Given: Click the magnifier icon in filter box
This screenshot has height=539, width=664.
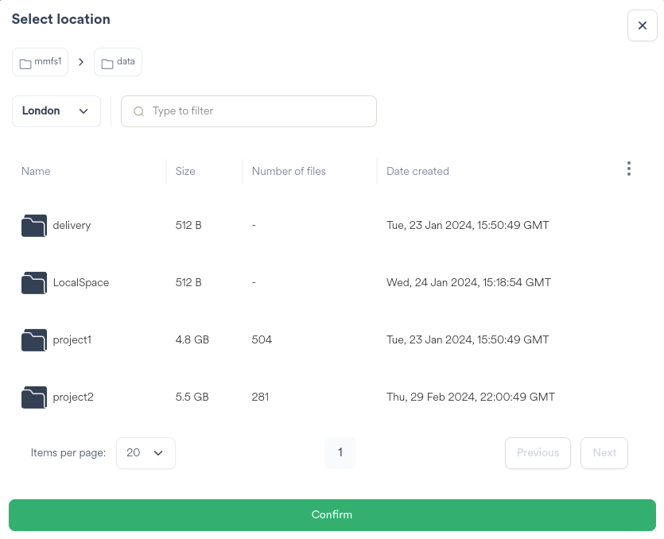Looking at the screenshot, I should coord(138,111).
